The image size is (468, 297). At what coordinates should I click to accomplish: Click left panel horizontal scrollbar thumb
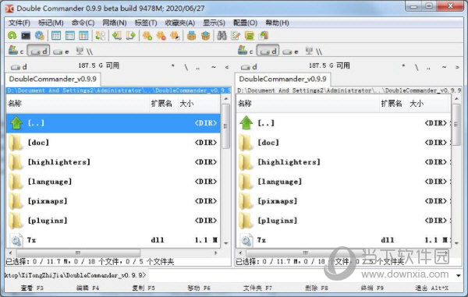(x=78, y=253)
